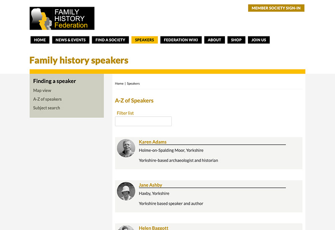Image resolution: width=335 pixels, height=230 pixels.
Task: Click the Family history speakers title
Action: tap(79, 60)
